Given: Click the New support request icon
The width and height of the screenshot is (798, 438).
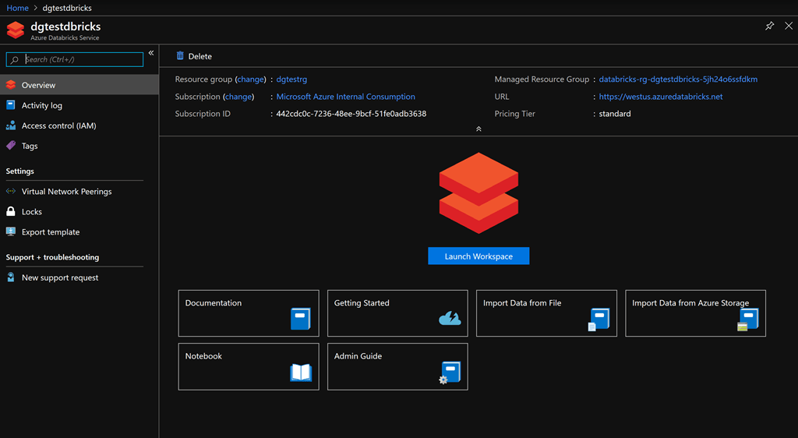Looking at the screenshot, I should [11, 277].
